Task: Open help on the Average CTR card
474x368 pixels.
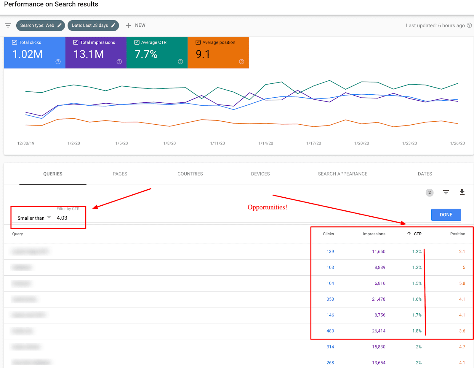Action: pos(180,62)
